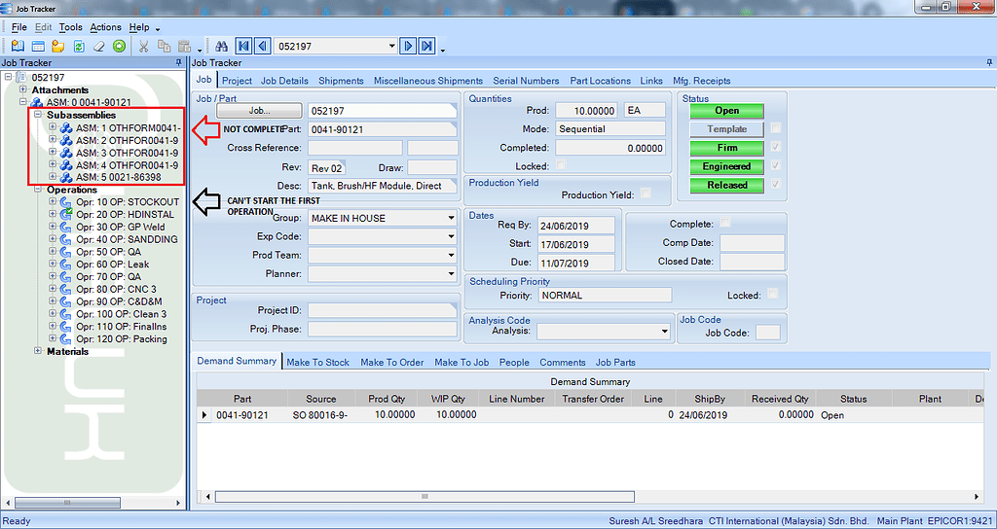Click the ASM: 5 0021-86398 subassembly icon
This screenshot has height=529, width=997.
click(66, 177)
